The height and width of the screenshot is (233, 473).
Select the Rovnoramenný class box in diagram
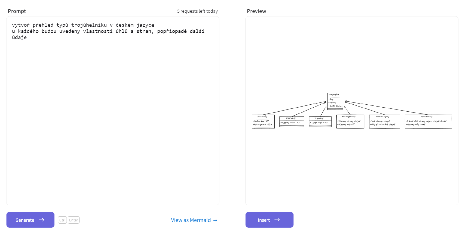tap(384, 122)
